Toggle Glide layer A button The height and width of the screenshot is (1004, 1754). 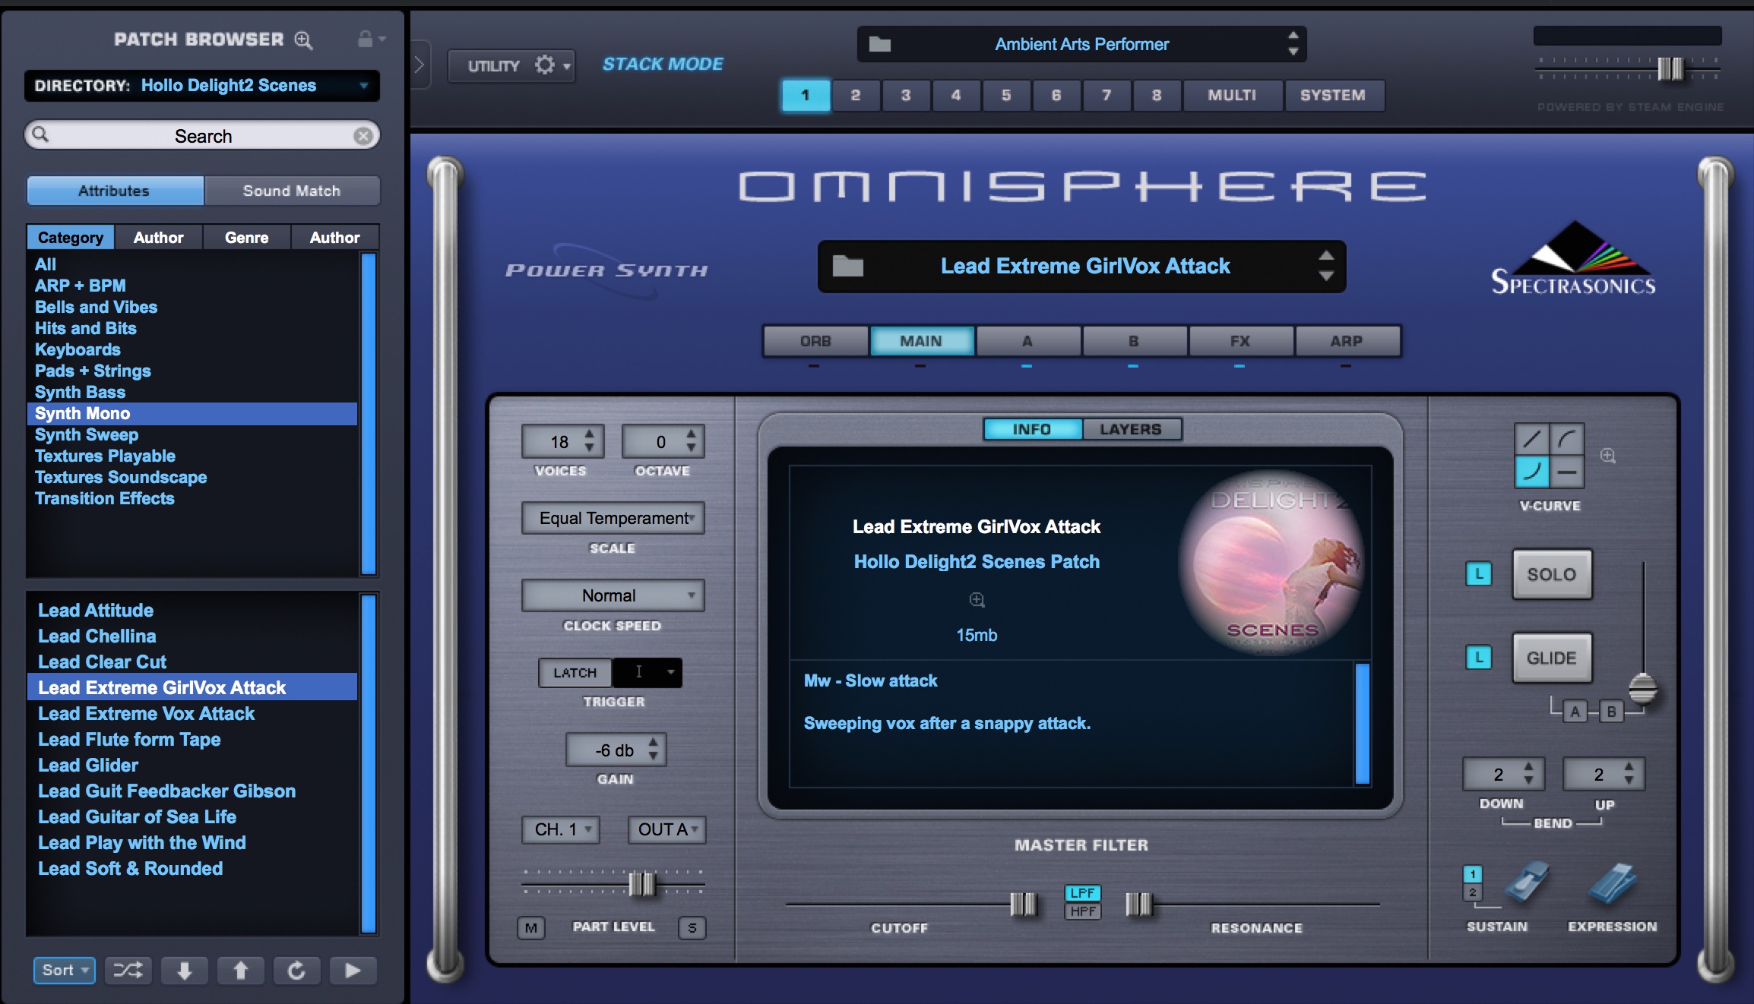tap(1575, 712)
